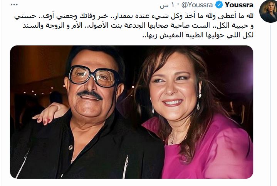Viewport: 277px width, 186px height.
Task: Open the attached photo in the tweet
Action: click(131, 112)
